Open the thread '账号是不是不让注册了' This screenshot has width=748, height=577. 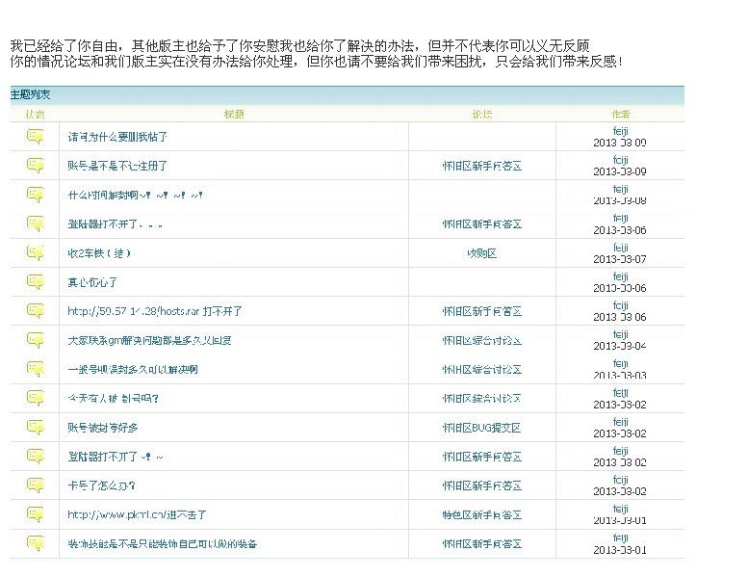[117, 166]
